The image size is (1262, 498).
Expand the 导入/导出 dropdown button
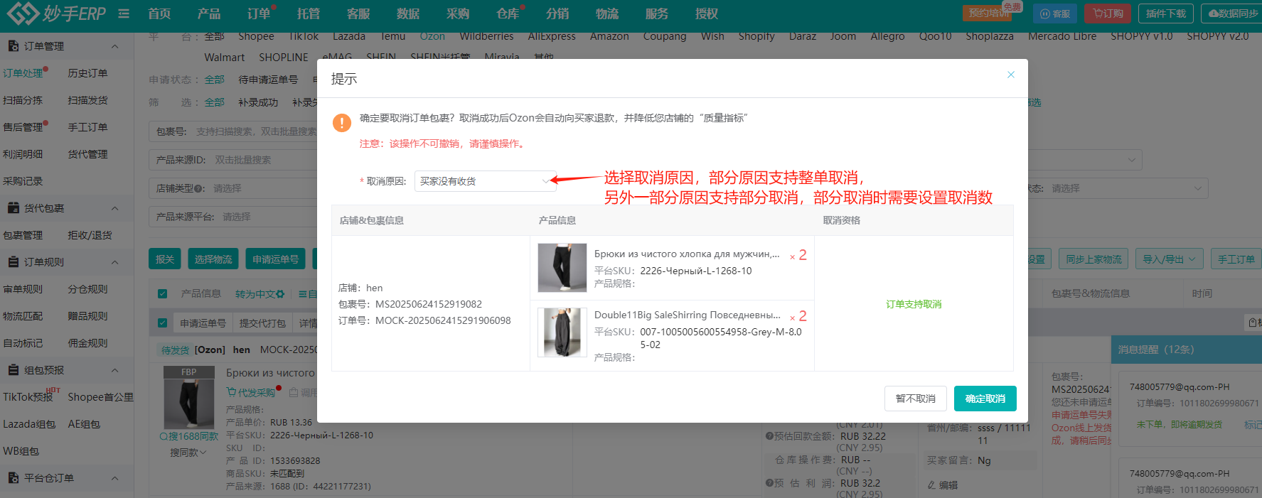(x=1169, y=259)
